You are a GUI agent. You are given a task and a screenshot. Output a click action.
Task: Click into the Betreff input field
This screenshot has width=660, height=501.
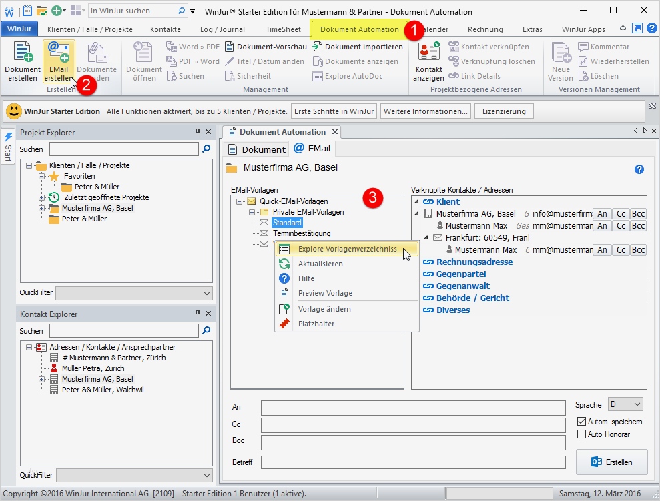412,462
